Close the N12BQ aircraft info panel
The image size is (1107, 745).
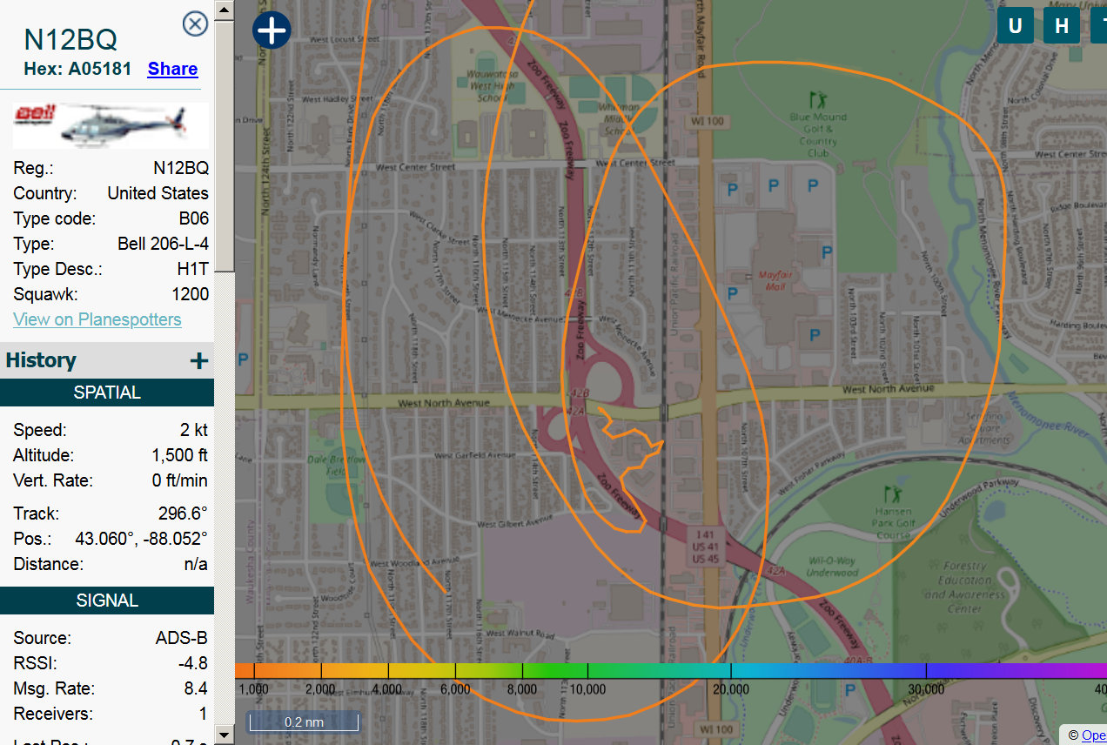coord(195,23)
